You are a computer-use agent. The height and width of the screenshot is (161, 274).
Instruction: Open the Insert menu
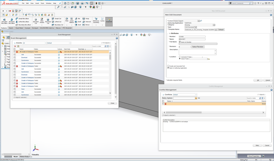pyautogui.click(x=37, y=3)
